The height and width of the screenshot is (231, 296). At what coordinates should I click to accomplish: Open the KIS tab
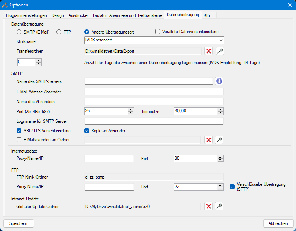click(207, 15)
